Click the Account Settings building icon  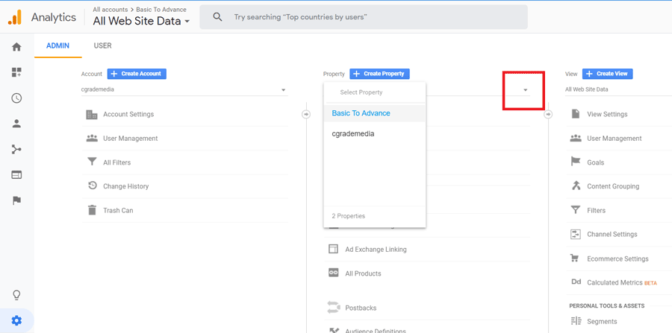coord(92,114)
